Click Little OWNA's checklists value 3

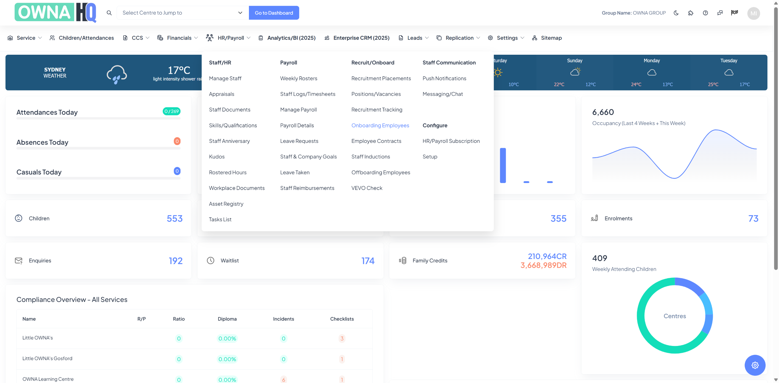[x=342, y=338]
